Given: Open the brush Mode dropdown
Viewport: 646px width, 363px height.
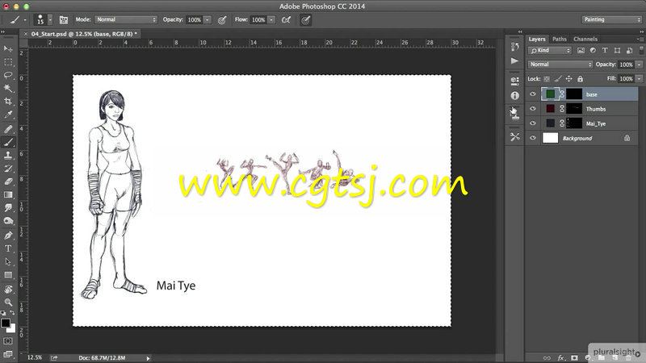Looking at the screenshot, I should click(x=126, y=19).
